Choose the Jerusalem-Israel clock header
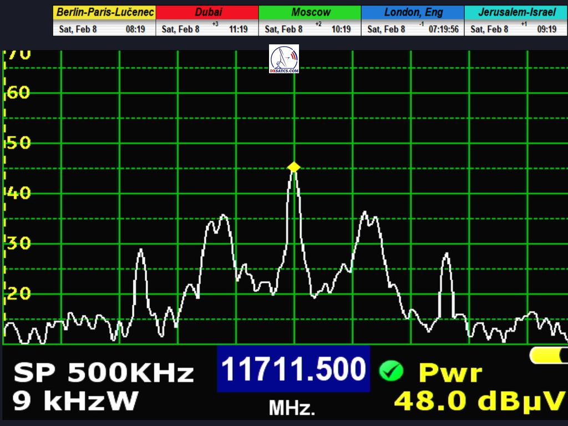 coord(515,12)
